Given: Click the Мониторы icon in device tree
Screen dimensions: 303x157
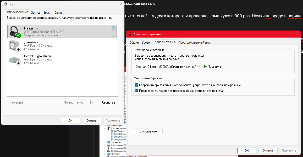Looking at the screenshot, I should tap(109, 154).
